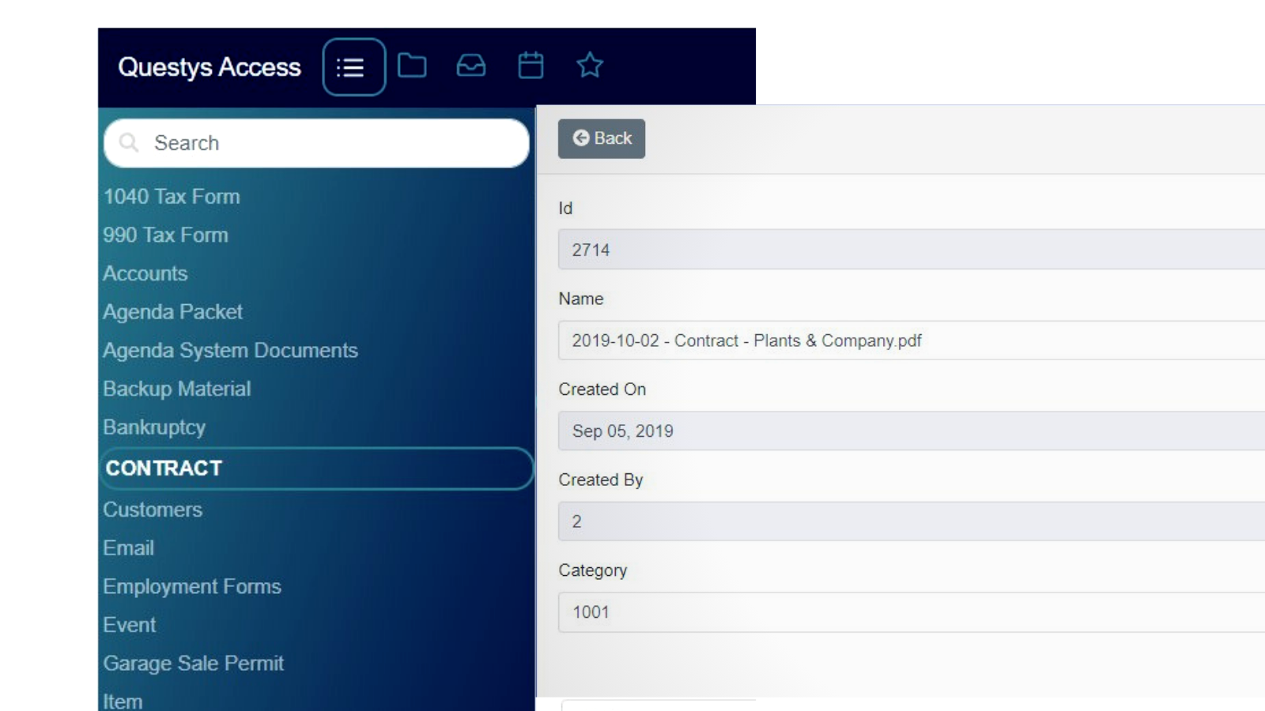Open Agenda System Documents category
The image size is (1265, 711).
tap(230, 351)
